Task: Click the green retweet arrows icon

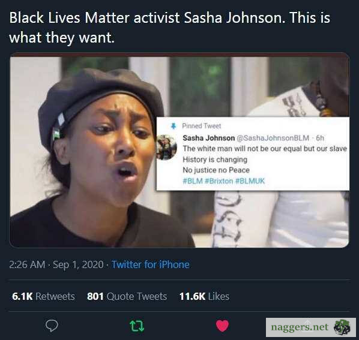Action: [x=137, y=326]
